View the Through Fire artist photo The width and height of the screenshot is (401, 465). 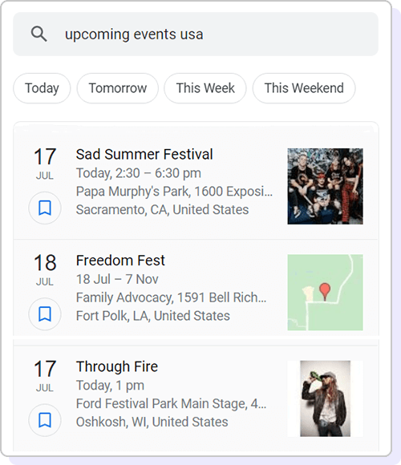point(325,398)
